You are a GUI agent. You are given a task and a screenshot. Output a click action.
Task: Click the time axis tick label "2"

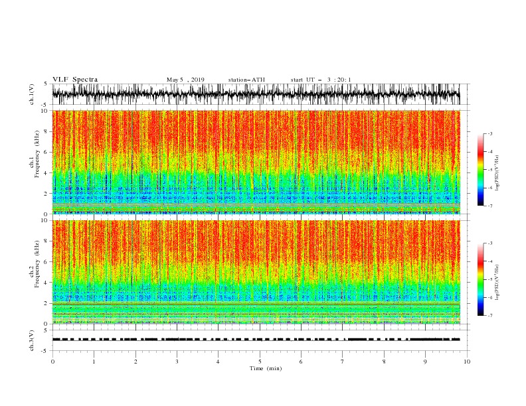point(135,362)
